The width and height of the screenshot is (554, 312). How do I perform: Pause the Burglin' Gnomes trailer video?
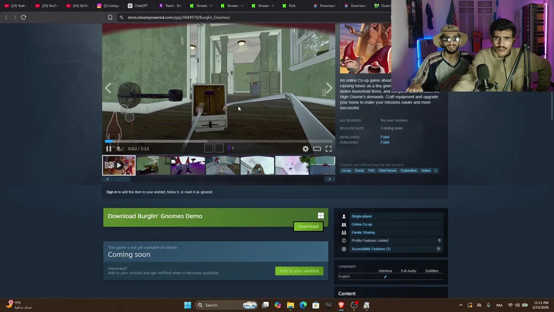(x=109, y=149)
